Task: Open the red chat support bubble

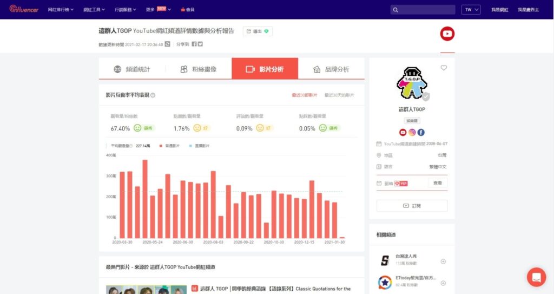Action: [536, 277]
